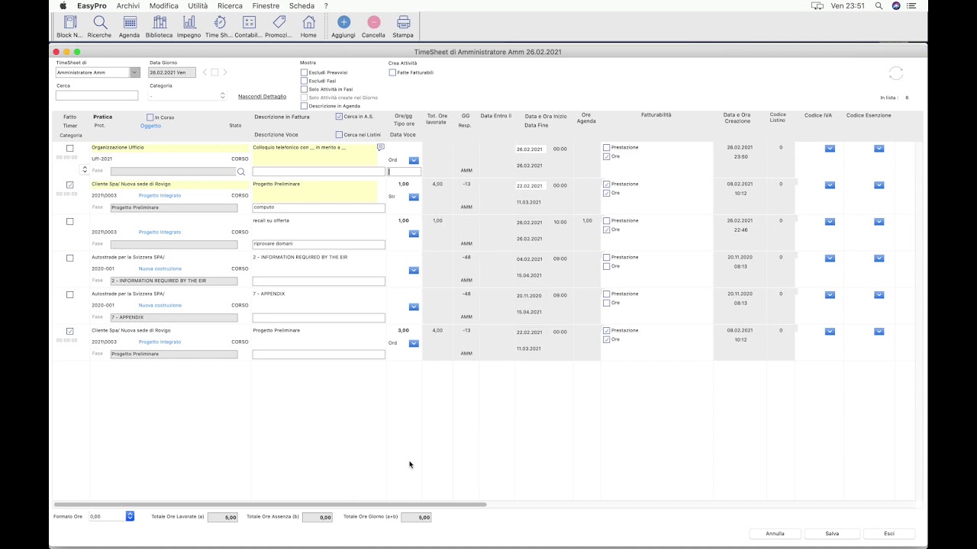
Task: Open the Contabilità calculator icon
Action: coord(249,23)
